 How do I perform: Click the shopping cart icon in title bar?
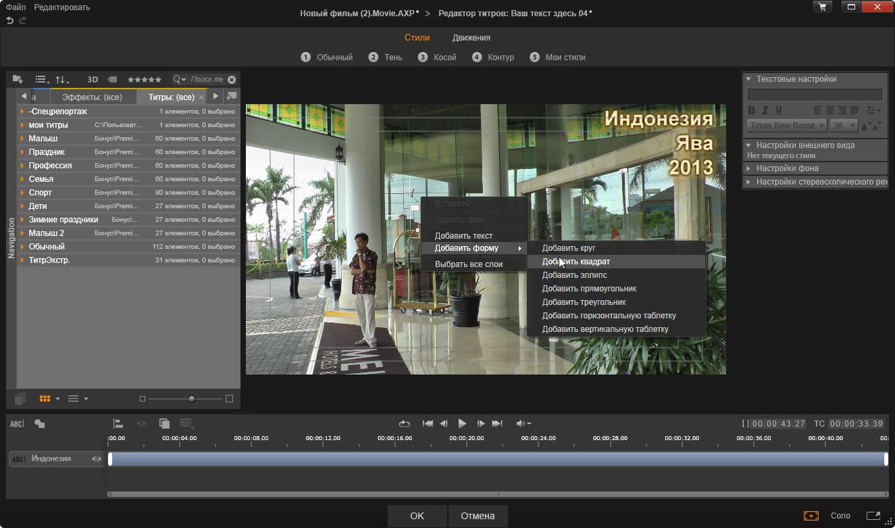[822, 7]
